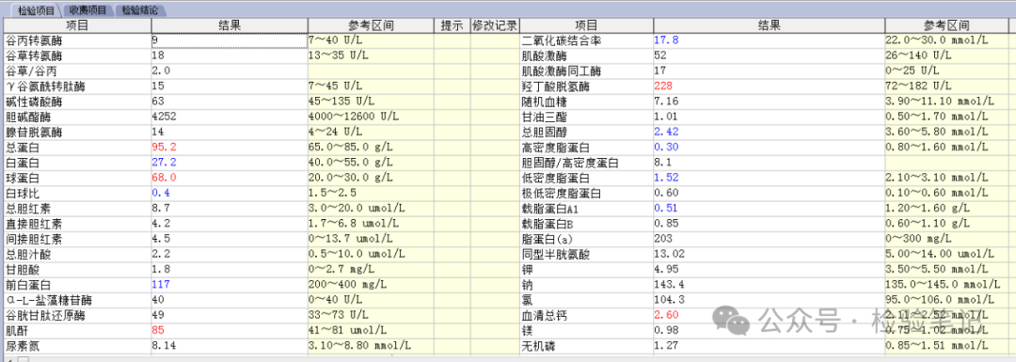
Task: Click the 参考区间 column header on left
Action: [371, 25]
